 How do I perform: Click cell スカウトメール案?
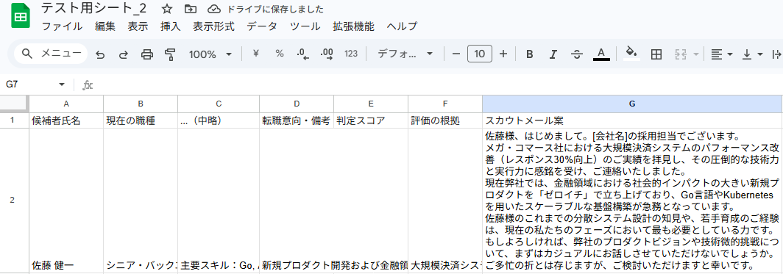[632, 120]
